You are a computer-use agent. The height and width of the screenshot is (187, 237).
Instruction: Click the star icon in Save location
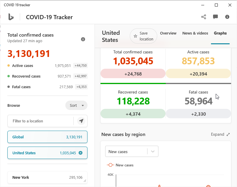[x=135, y=36]
